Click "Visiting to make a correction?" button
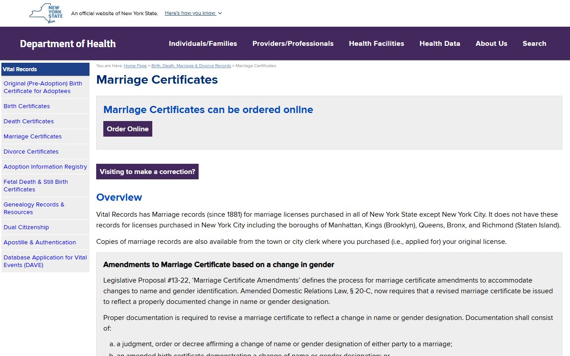 147,172
